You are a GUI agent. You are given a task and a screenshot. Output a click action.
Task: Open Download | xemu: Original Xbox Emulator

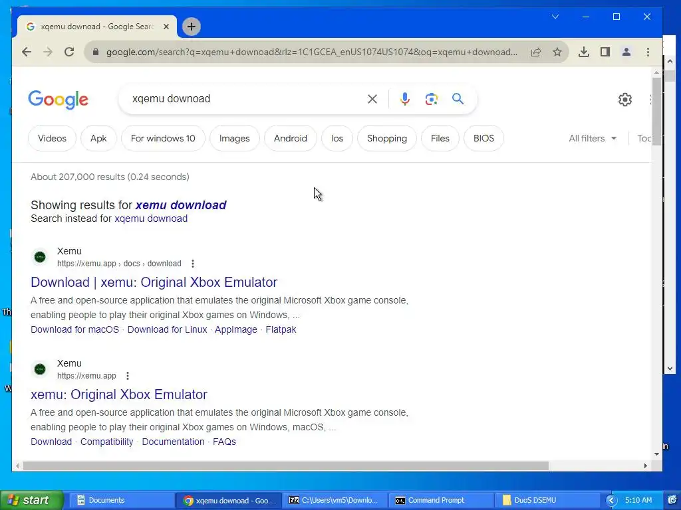coord(154,282)
